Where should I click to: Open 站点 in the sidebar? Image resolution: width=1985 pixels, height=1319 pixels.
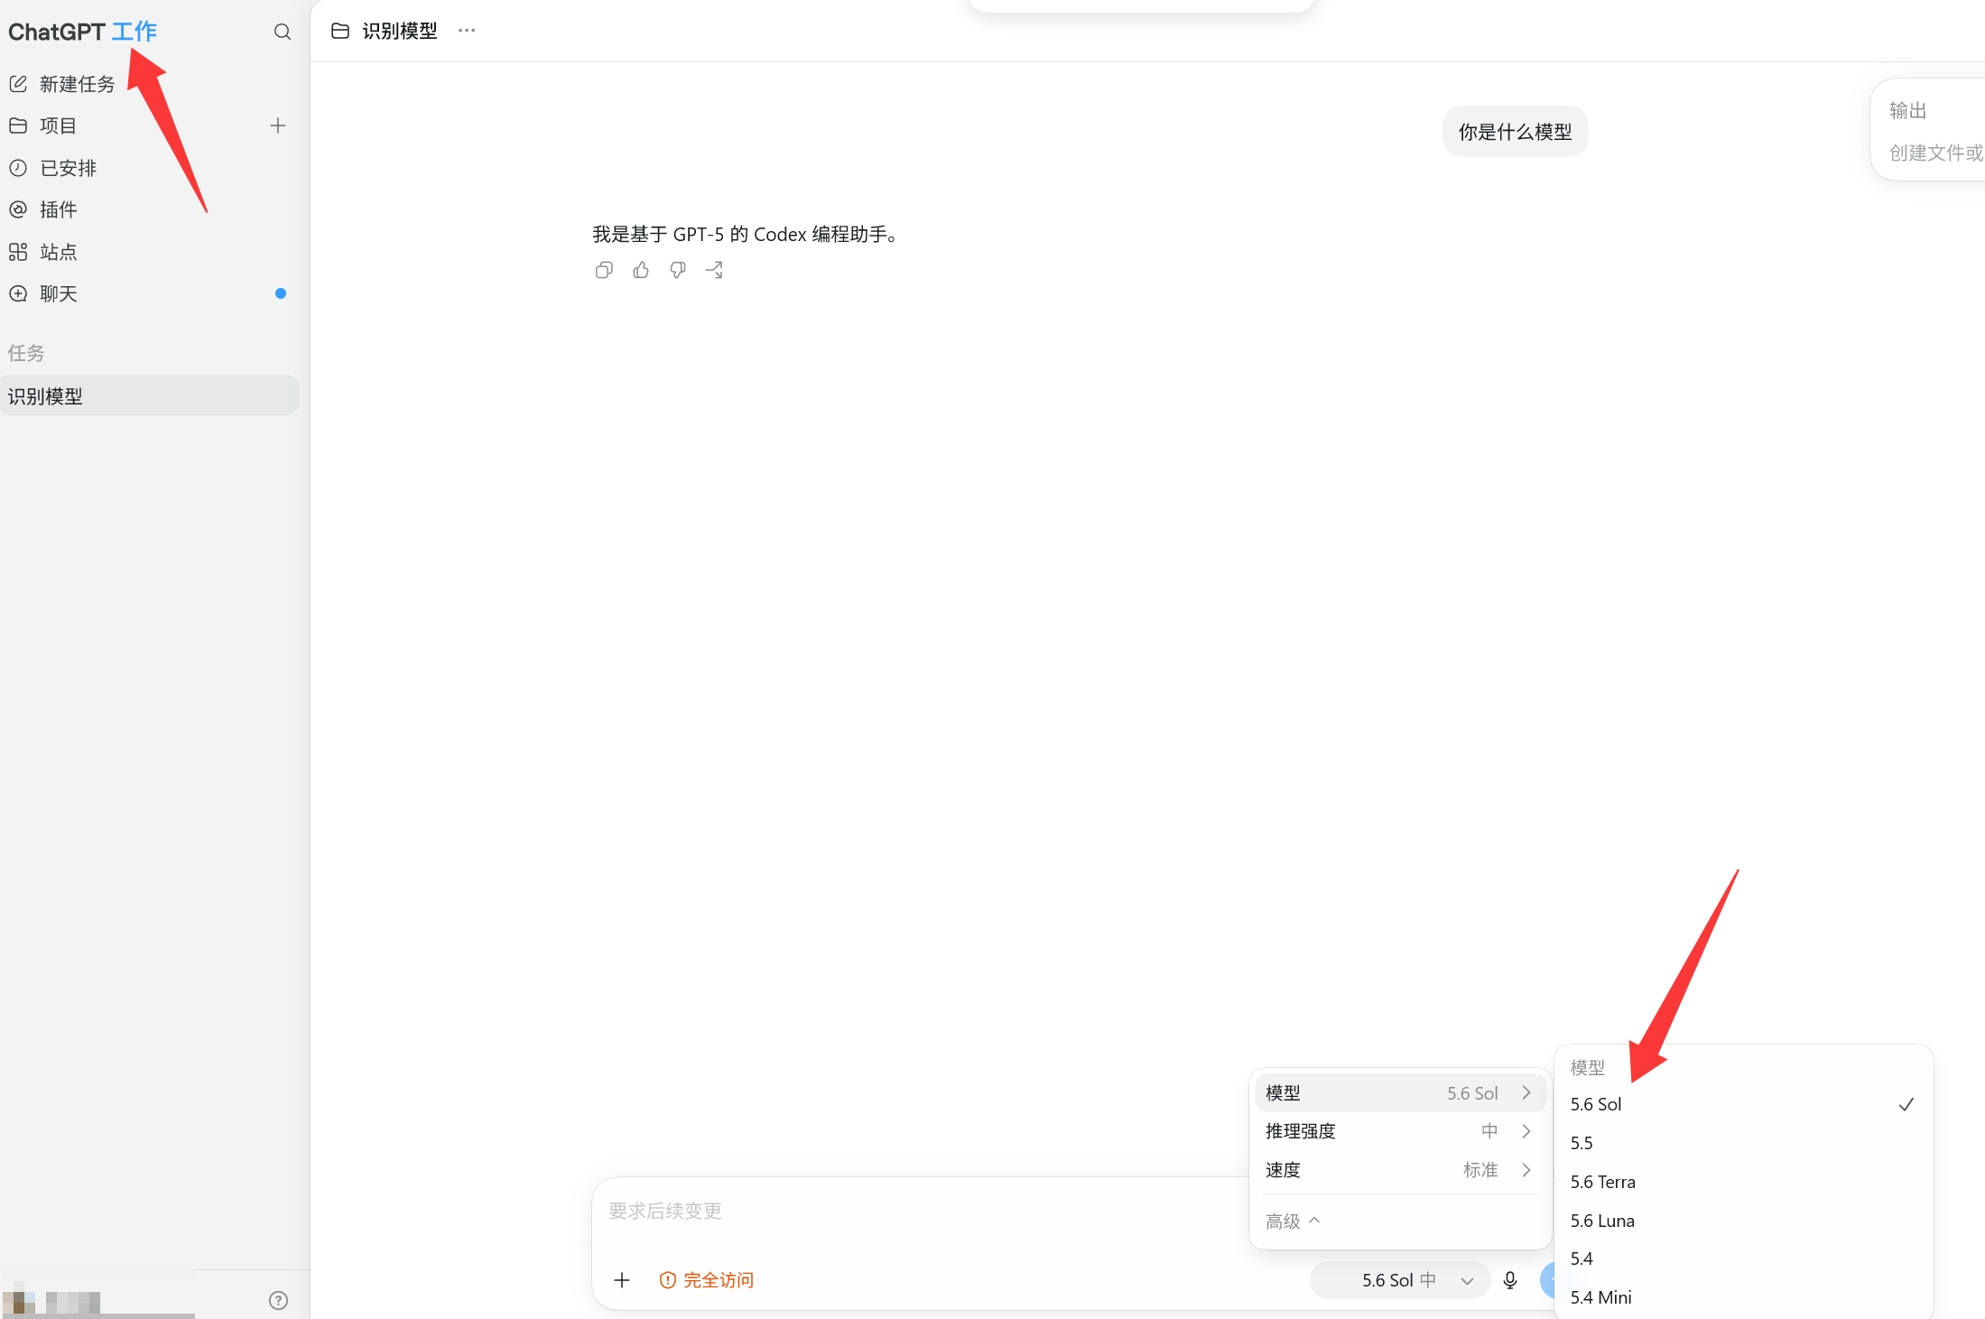click(58, 252)
